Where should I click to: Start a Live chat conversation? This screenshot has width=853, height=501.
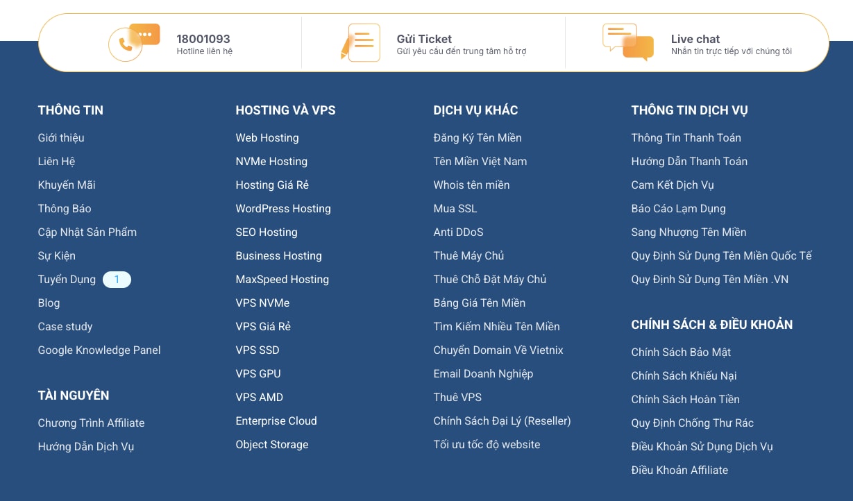694,39
